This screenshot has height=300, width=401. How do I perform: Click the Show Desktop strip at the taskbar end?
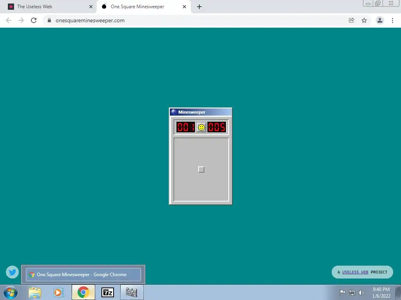pos(398,292)
